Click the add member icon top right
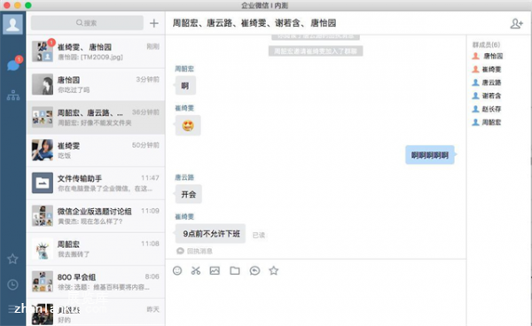532x326 pixels. pyautogui.click(x=516, y=23)
